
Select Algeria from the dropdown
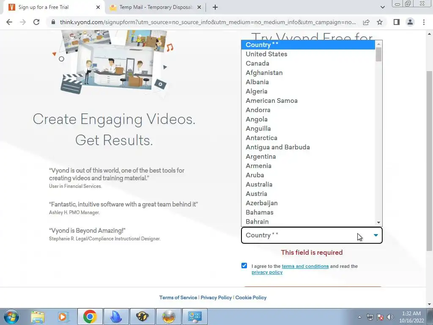click(308, 91)
